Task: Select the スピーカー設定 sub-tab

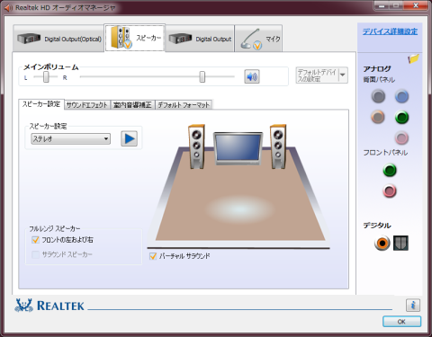Action: coord(41,104)
